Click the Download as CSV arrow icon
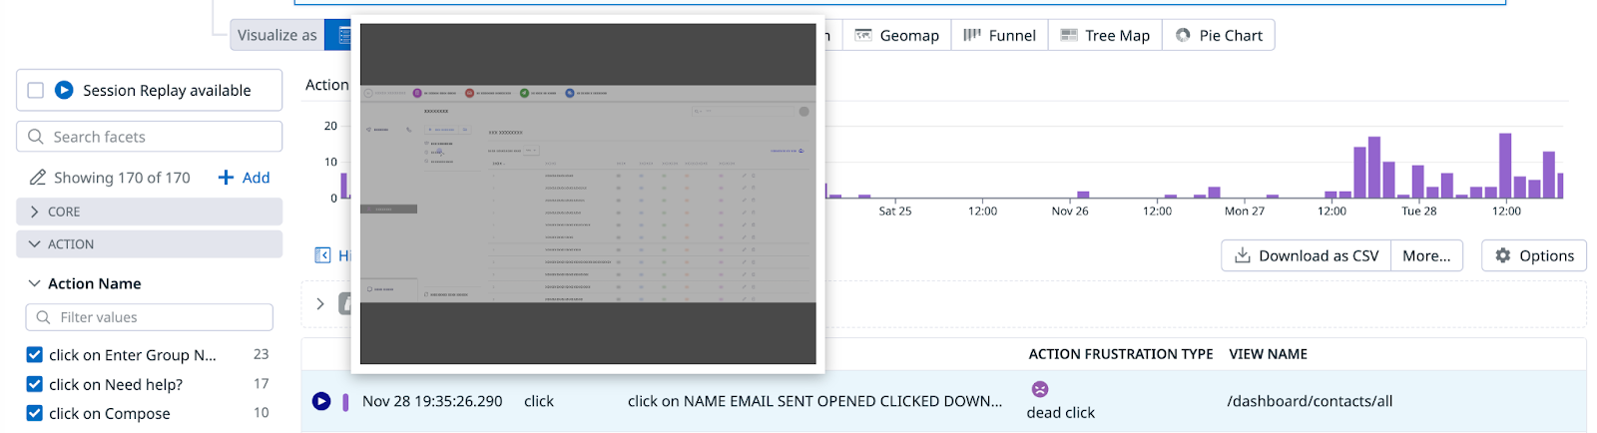Screen dimensions: 1597x433 point(1243,255)
